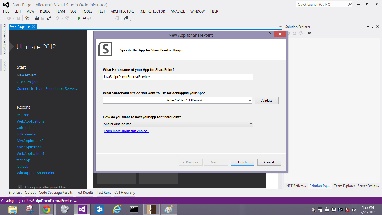
Task: Click the Quick Launch search magnifier icon
Action: click(350, 4)
